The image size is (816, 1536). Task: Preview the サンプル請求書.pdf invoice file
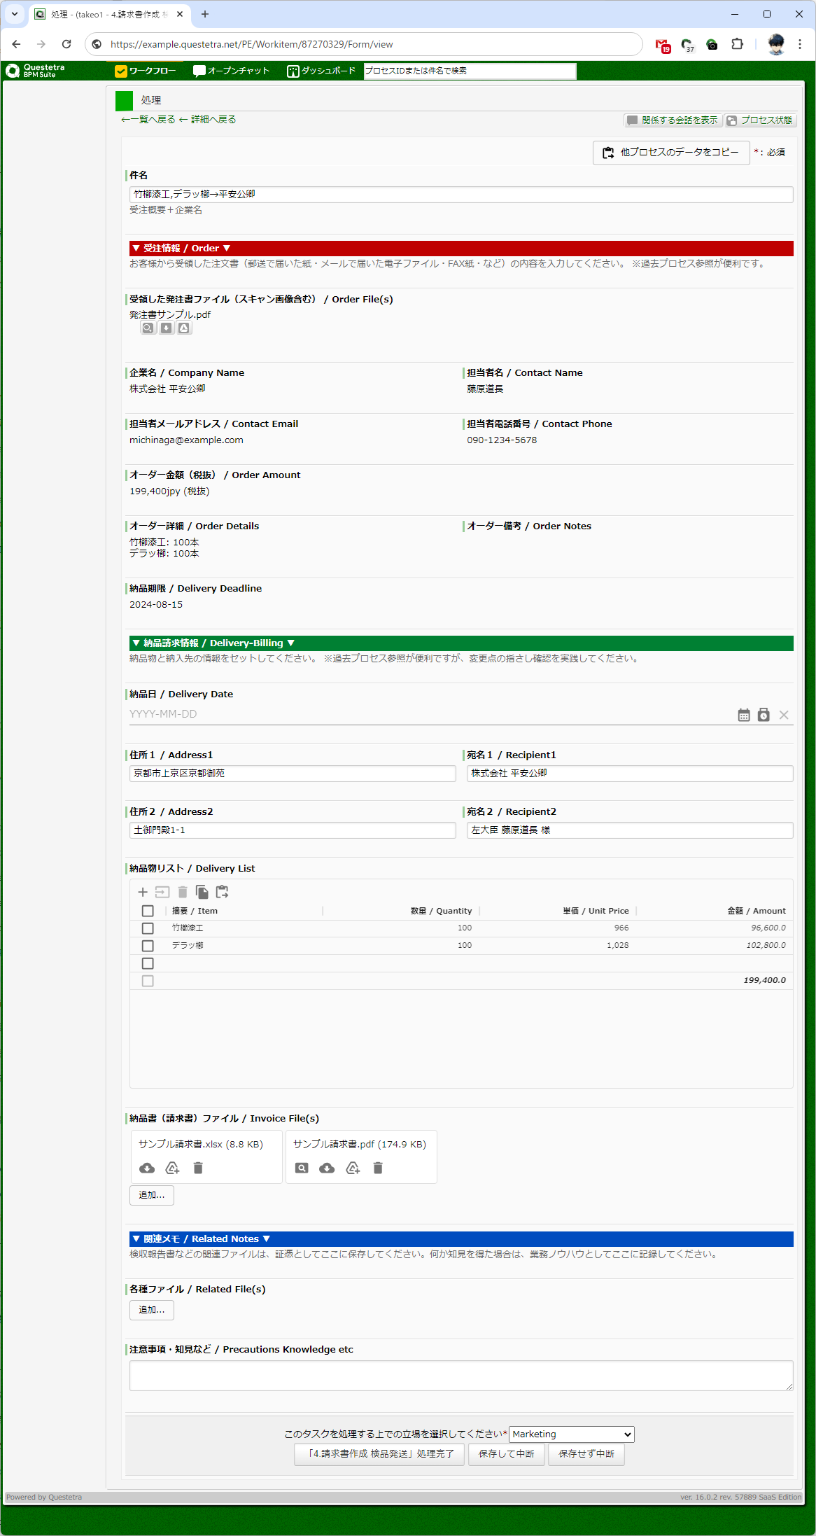(302, 1168)
